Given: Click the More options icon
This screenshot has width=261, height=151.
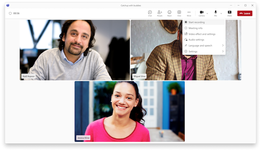Looking at the screenshot, I should point(189,13).
